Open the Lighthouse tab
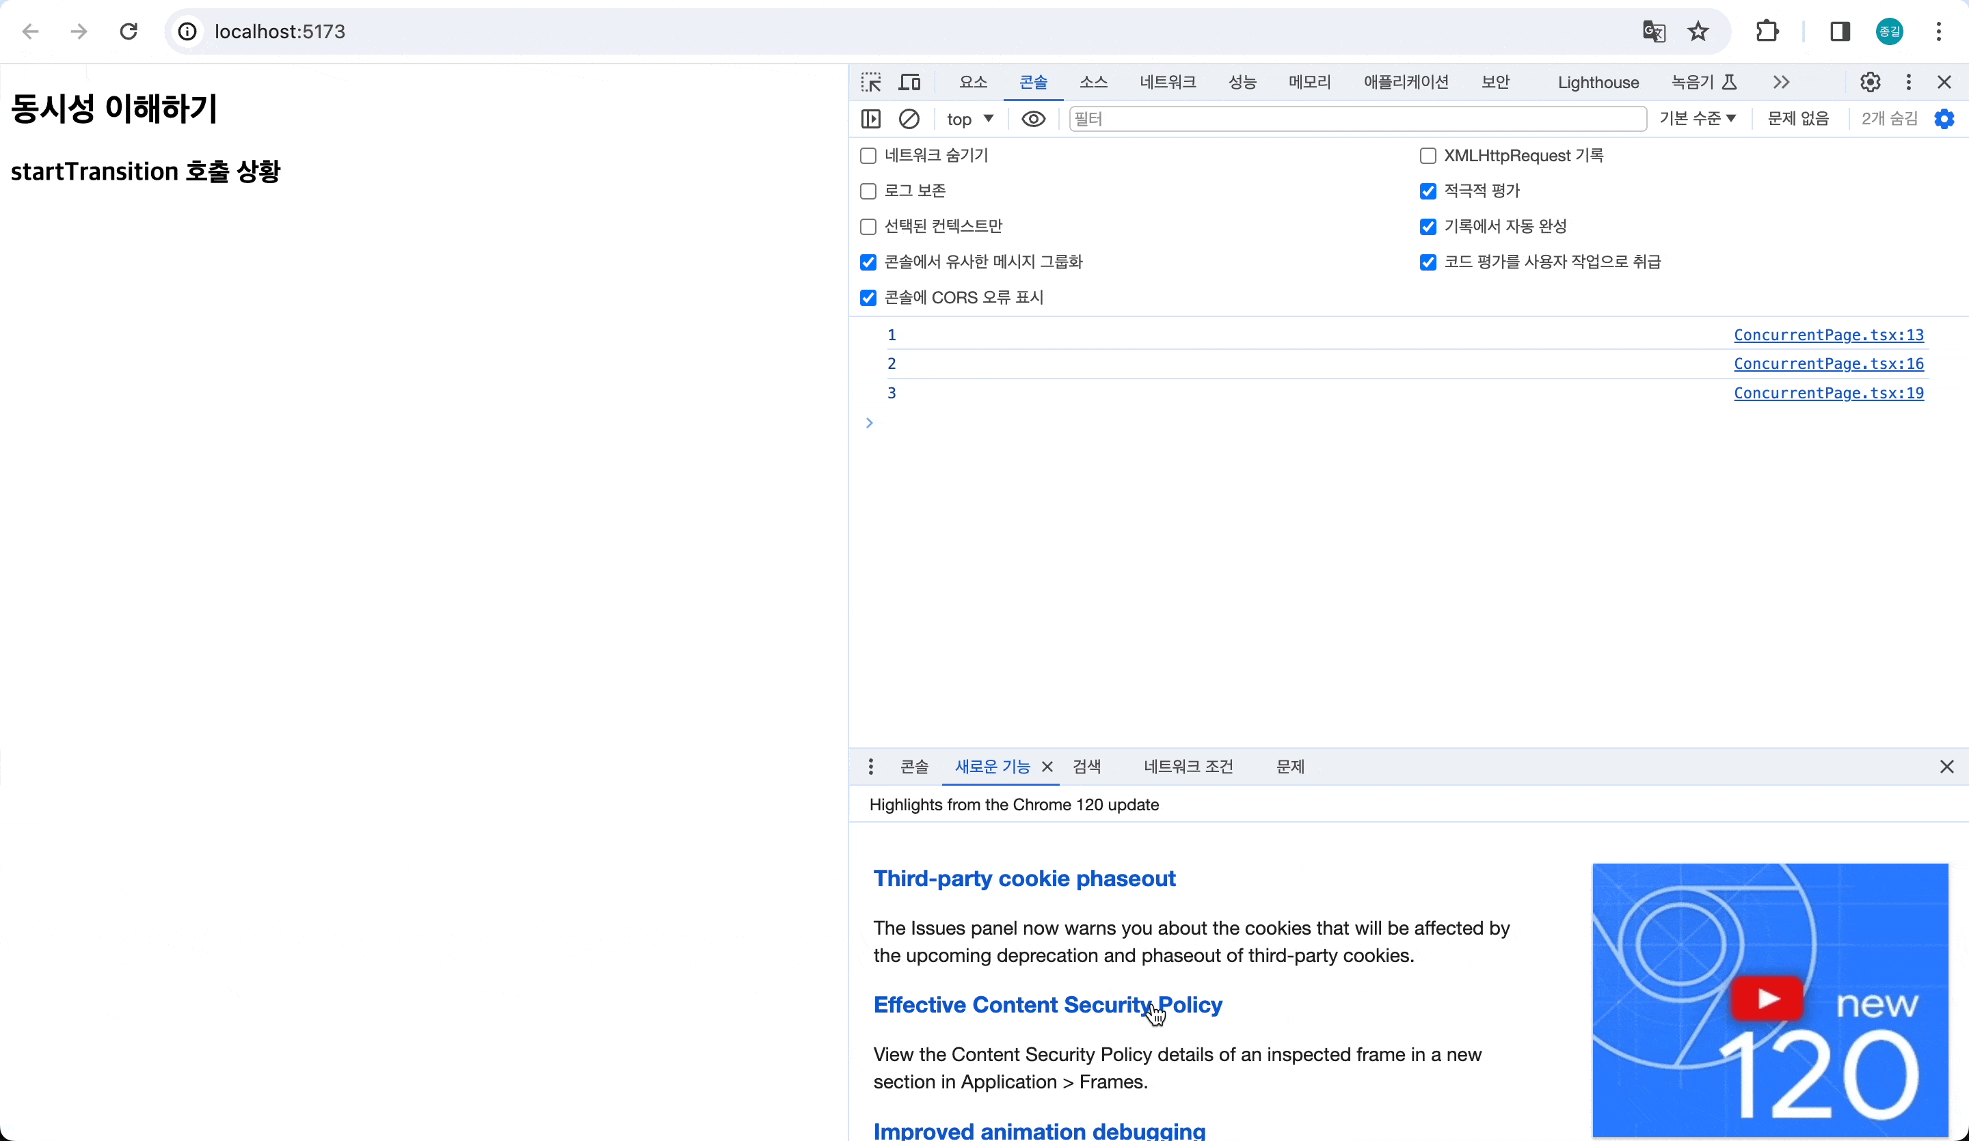This screenshot has height=1141, width=1969. [x=1598, y=82]
